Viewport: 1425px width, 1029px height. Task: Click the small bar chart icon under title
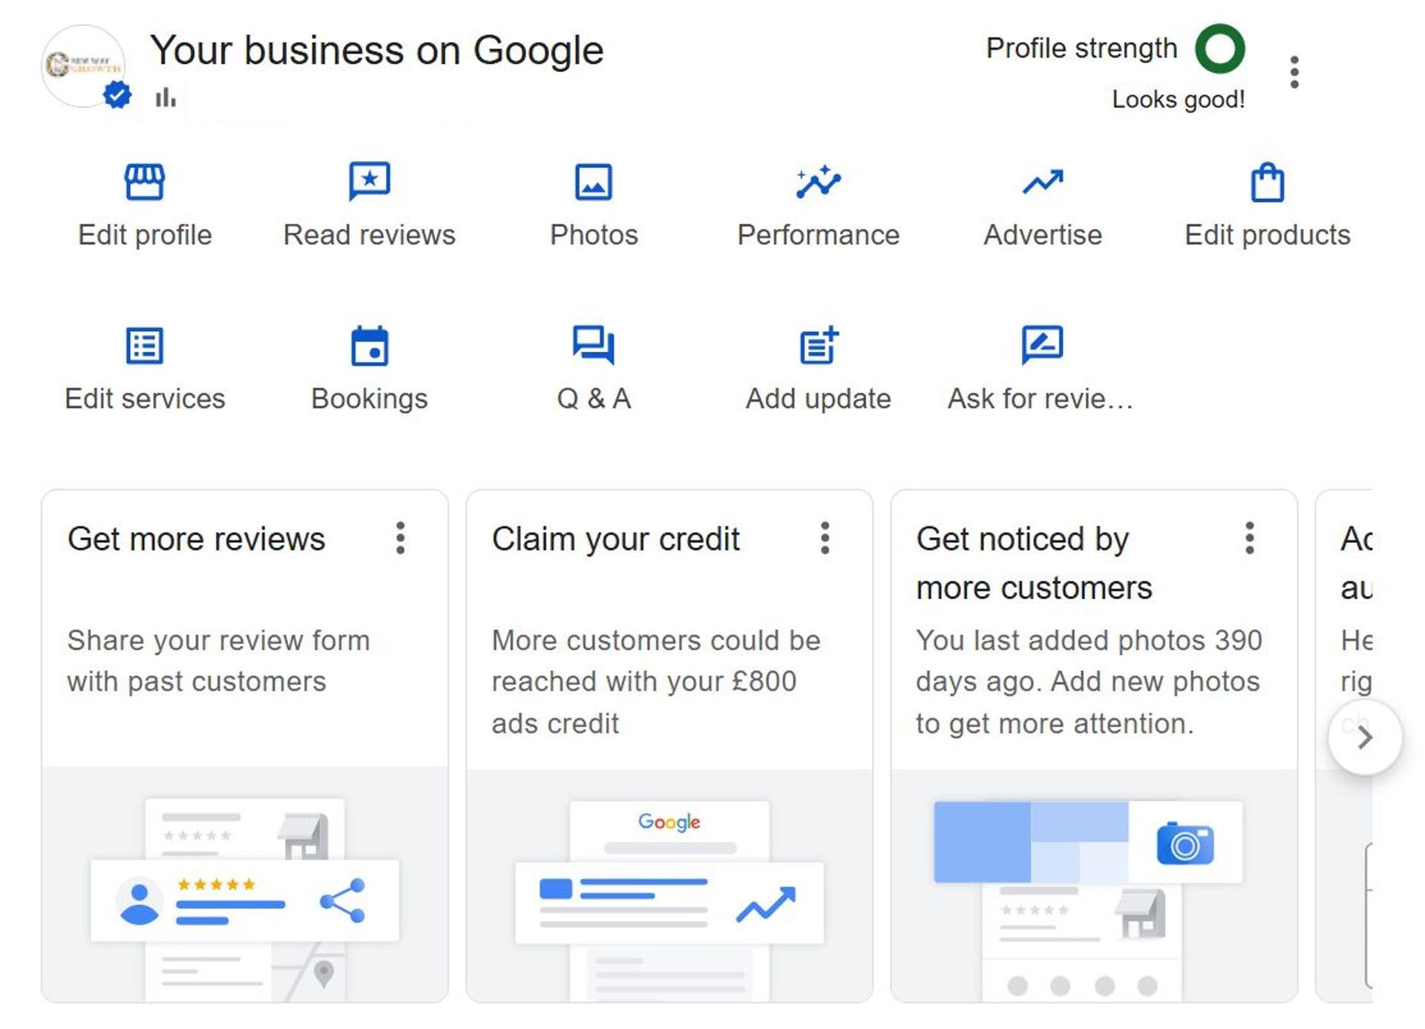coord(166,97)
